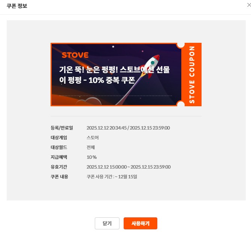Click the registration and expiry date value
This screenshot has width=251, height=232.
click(x=128, y=128)
